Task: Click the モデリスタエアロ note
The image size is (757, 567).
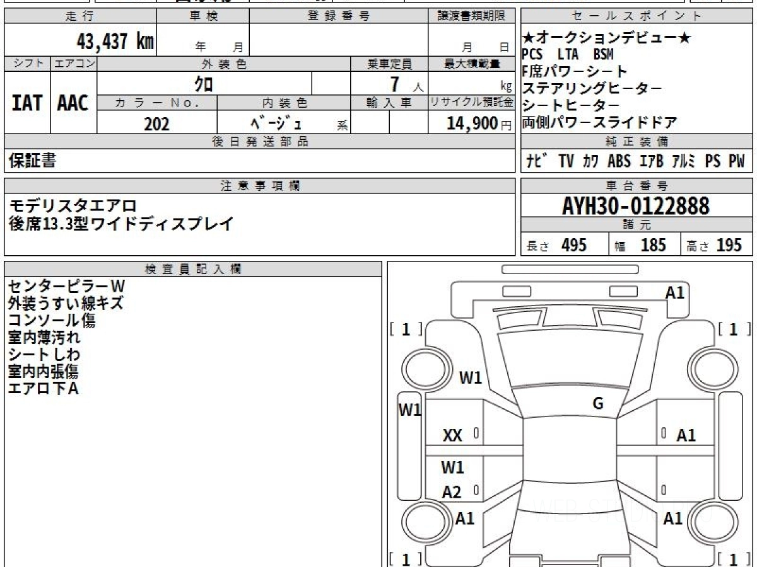Action: pos(73,205)
